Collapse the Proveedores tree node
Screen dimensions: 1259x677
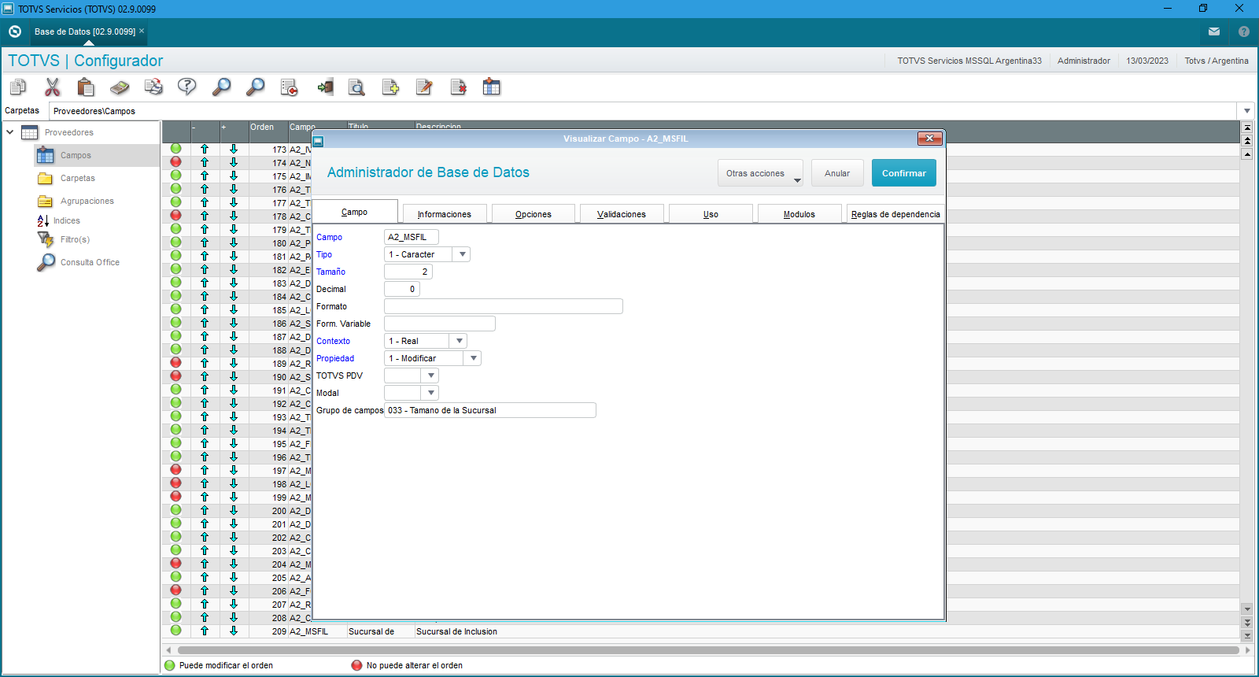[10, 132]
